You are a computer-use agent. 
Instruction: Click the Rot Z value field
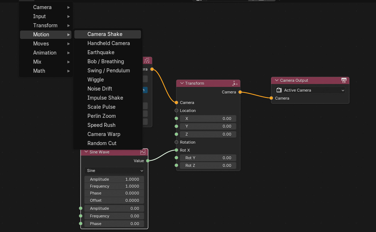coord(208,165)
